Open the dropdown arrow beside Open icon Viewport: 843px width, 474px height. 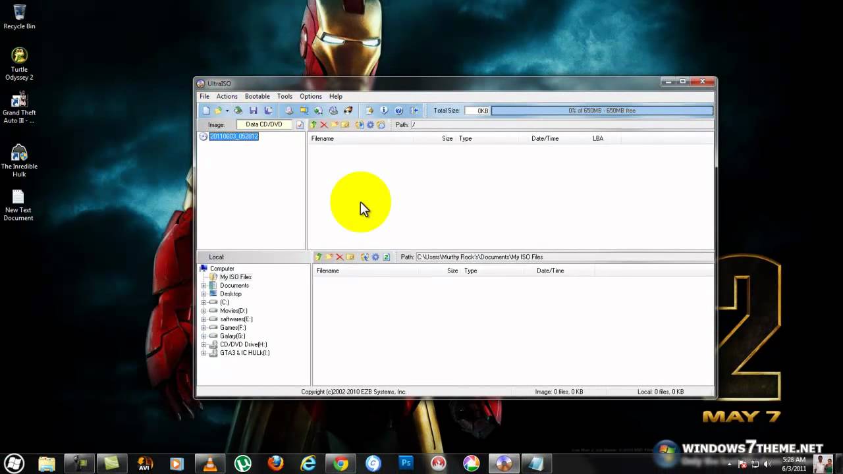pos(227,111)
